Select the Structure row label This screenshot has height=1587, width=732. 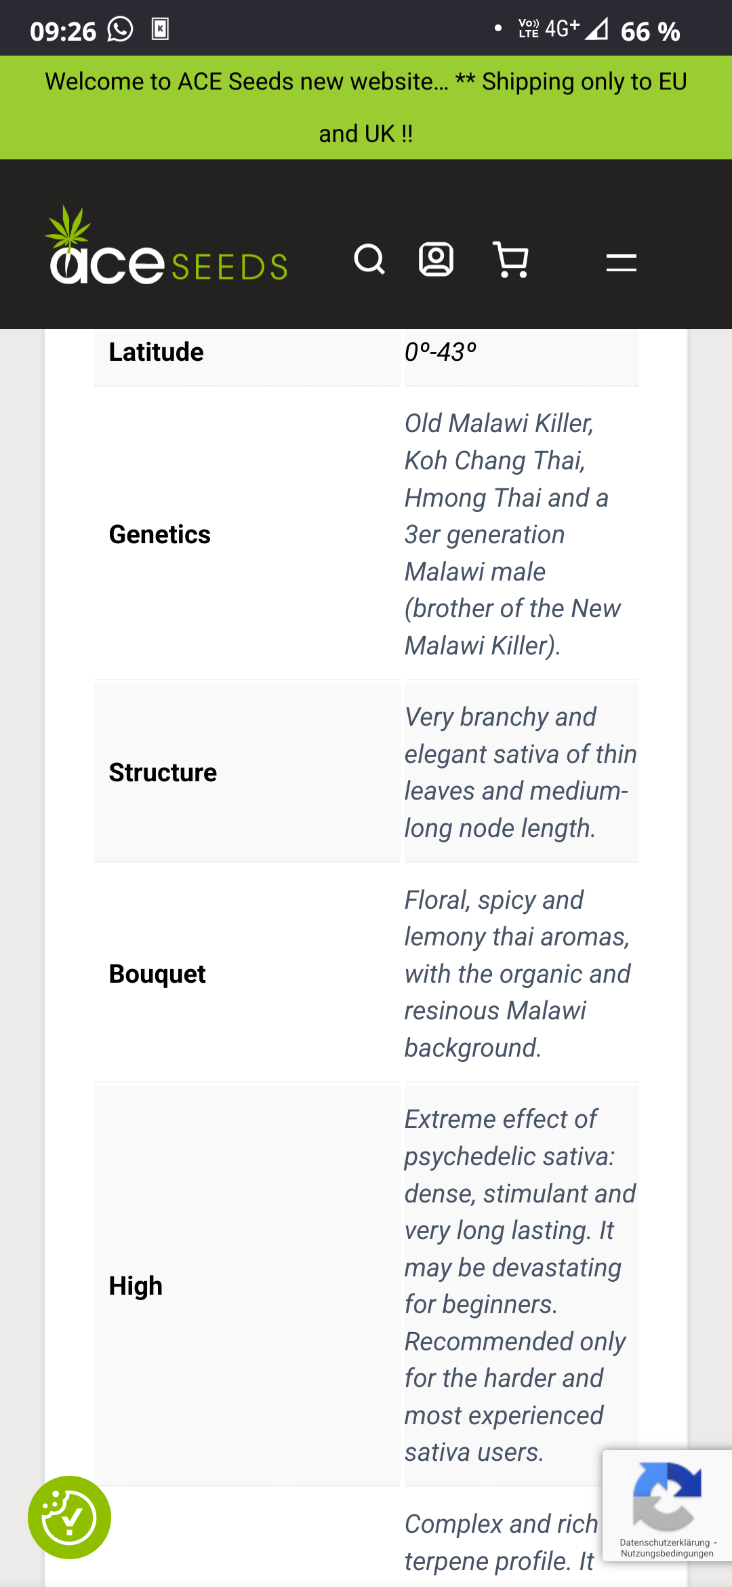pos(163,772)
